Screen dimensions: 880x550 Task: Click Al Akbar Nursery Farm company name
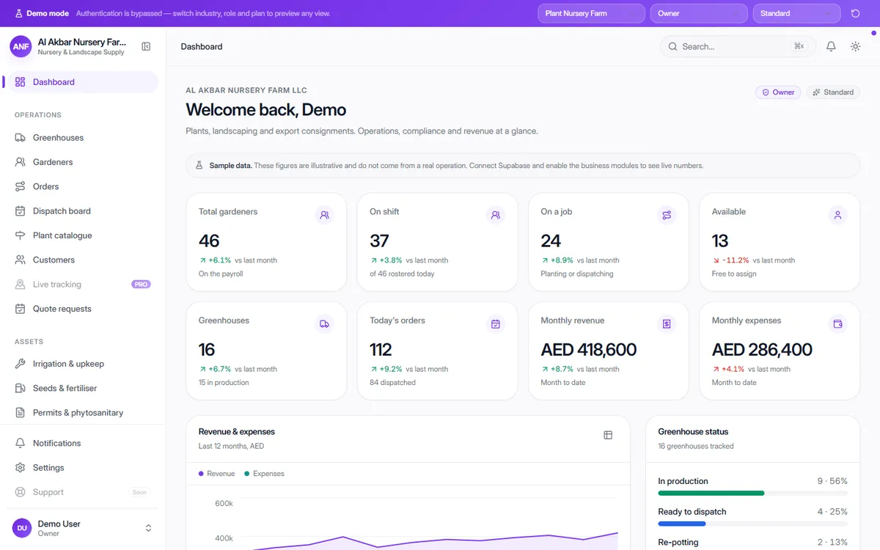(81, 43)
